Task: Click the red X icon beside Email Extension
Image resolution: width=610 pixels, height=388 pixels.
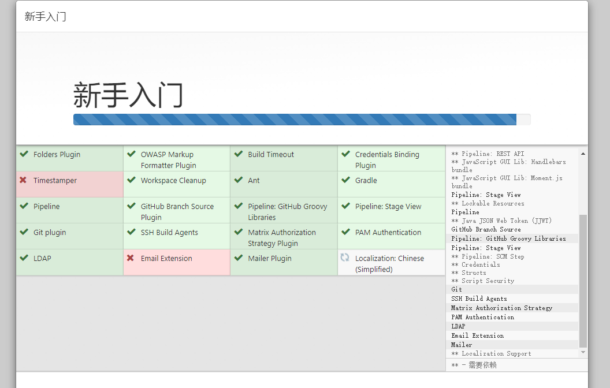Action: click(131, 258)
